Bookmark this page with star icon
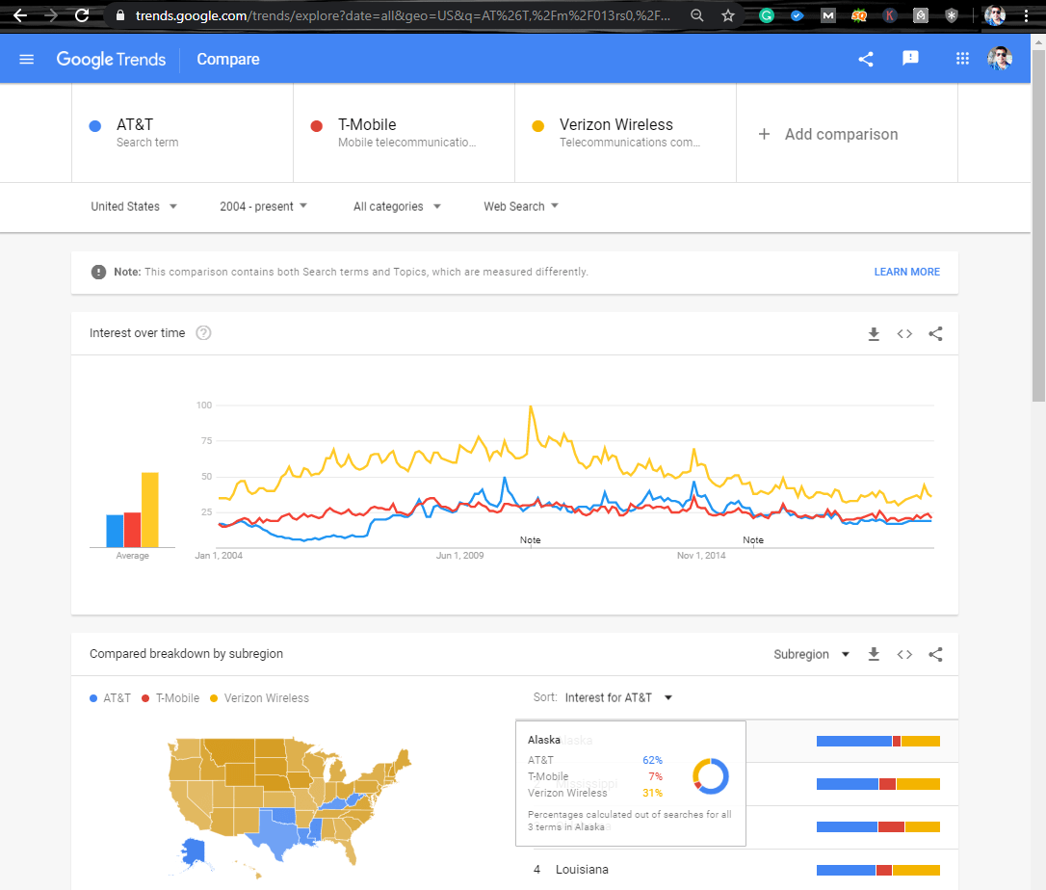The image size is (1046, 890). [728, 15]
